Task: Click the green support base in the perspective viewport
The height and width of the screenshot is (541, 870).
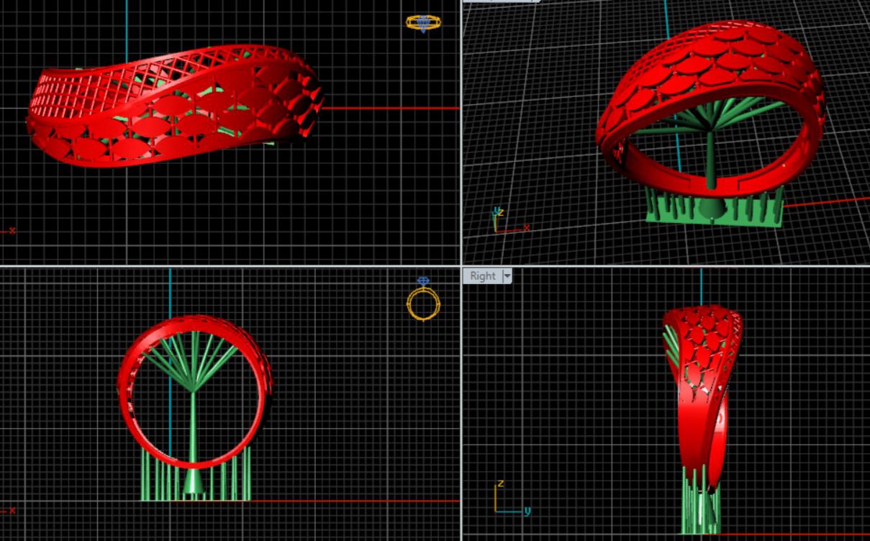Action: [x=715, y=209]
